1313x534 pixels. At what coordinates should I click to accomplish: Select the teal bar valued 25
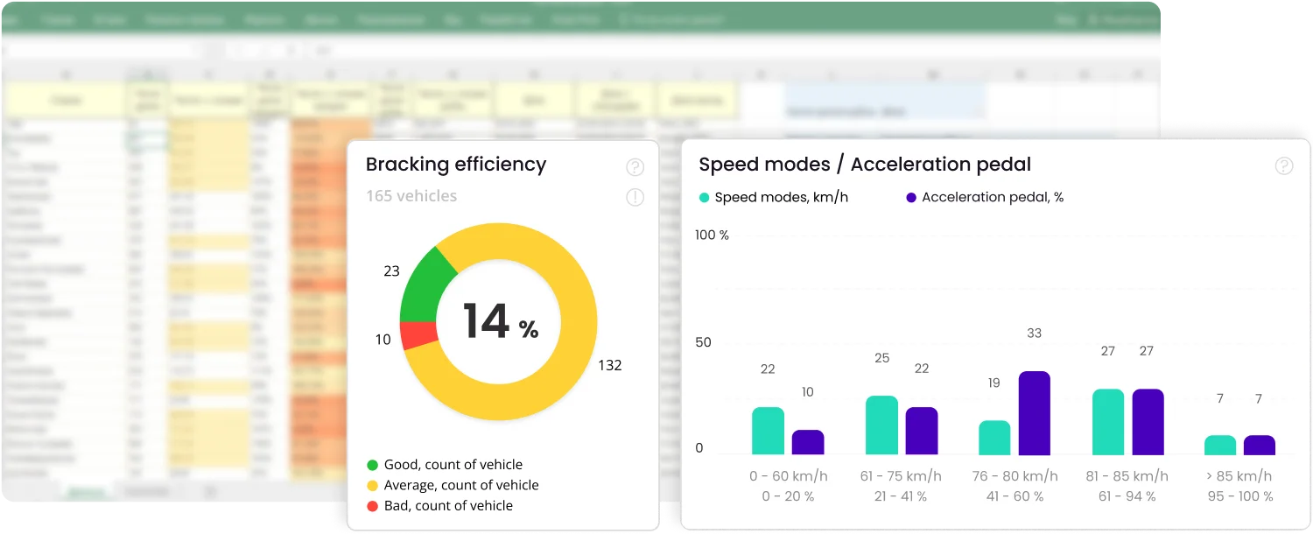[x=881, y=425]
